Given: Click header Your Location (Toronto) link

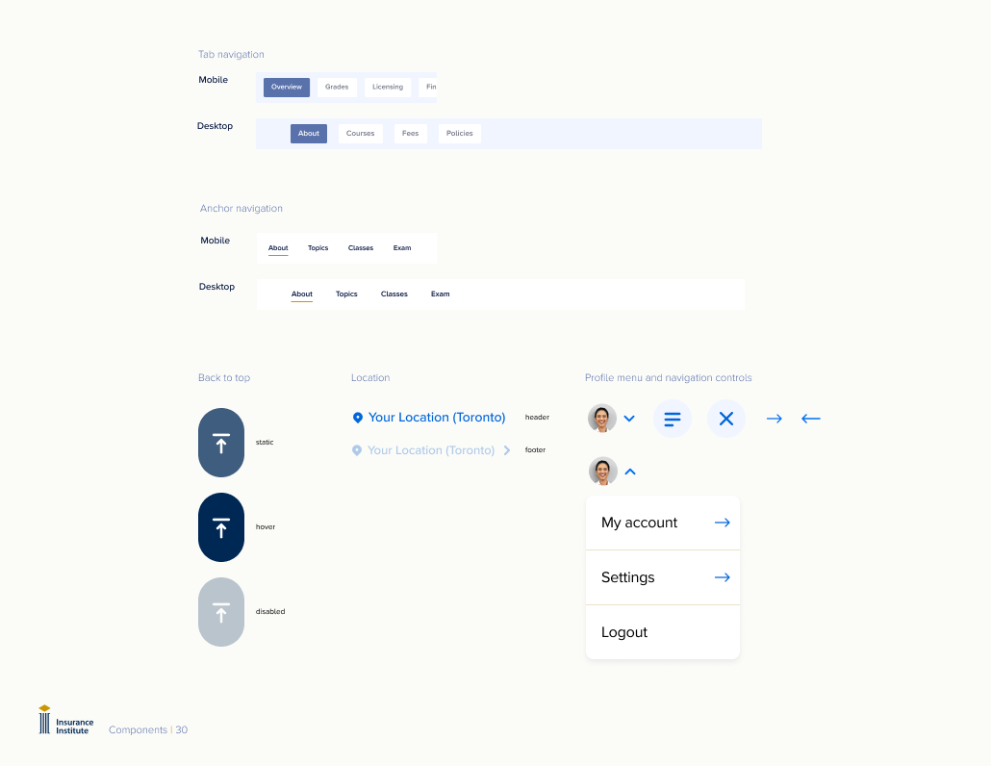Looking at the screenshot, I should click(437, 418).
